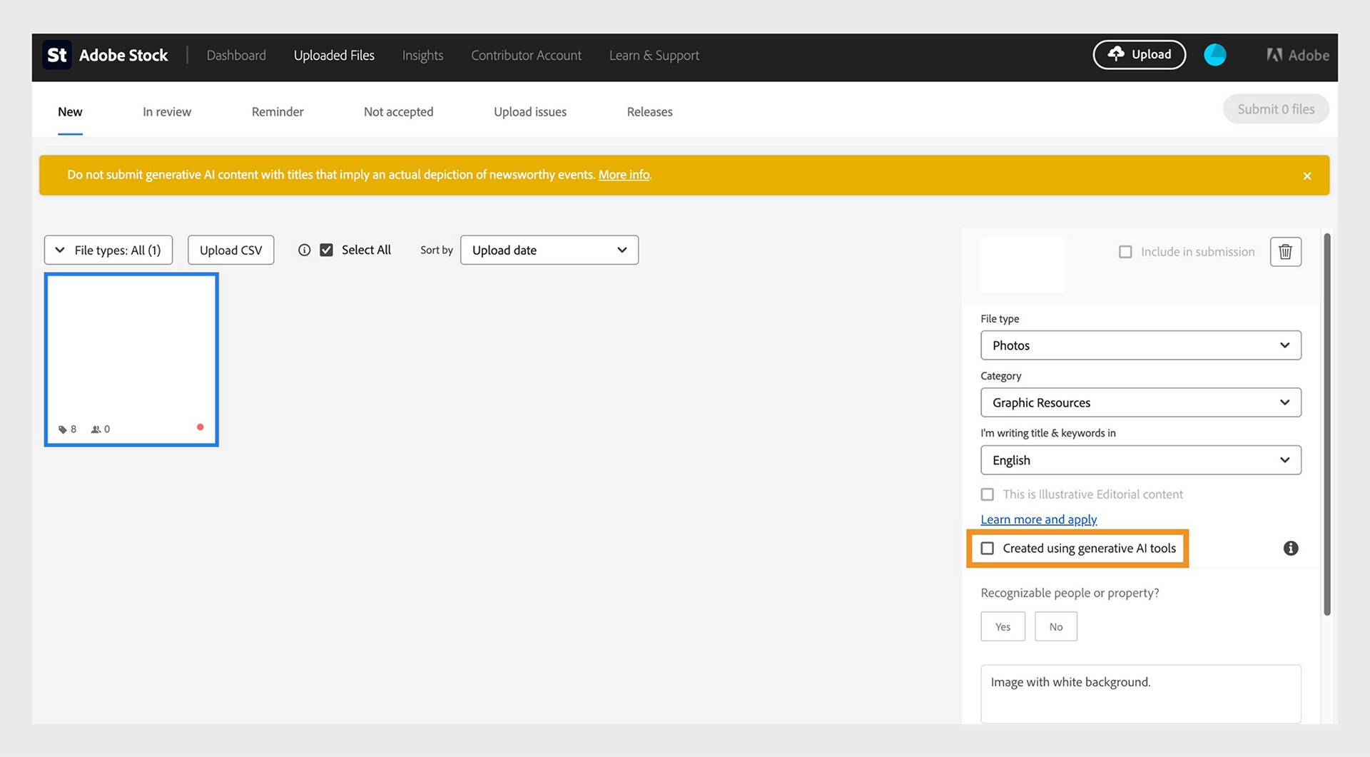This screenshot has height=757, width=1370.
Task: Click the Adobe Stock St logo
Action: pyautogui.click(x=57, y=55)
